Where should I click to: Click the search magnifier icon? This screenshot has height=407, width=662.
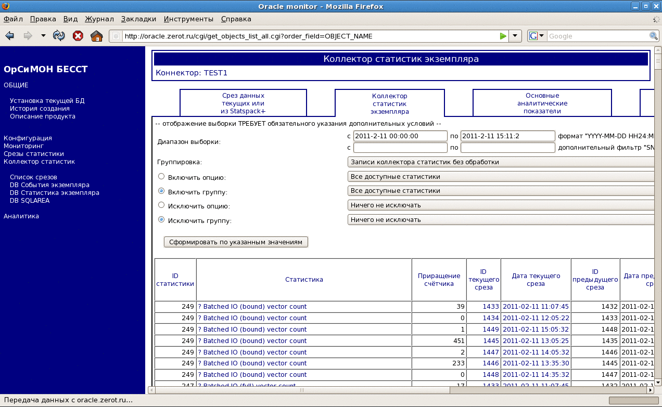pyautogui.click(x=654, y=36)
